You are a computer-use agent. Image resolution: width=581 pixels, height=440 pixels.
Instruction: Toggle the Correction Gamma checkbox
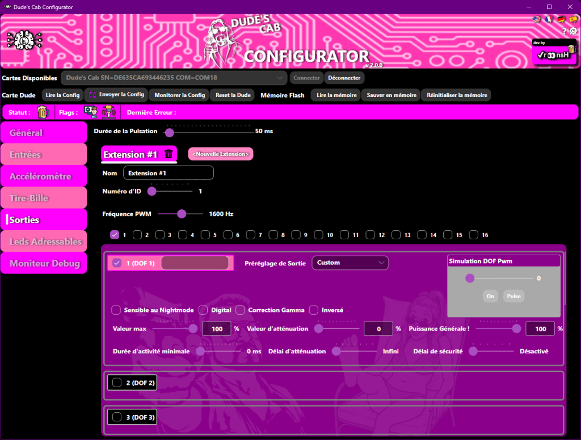240,310
